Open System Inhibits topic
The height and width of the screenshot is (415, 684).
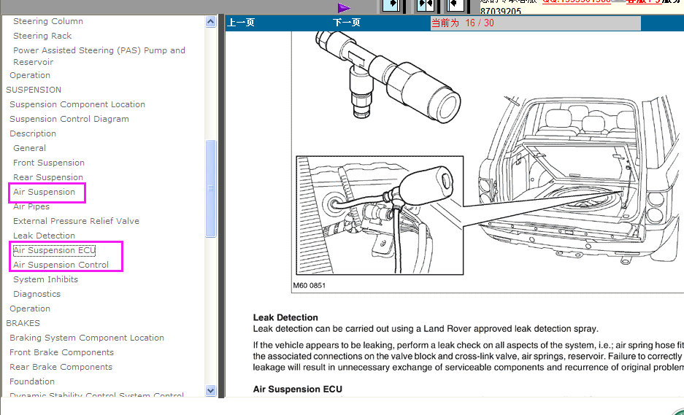[45, 279]
